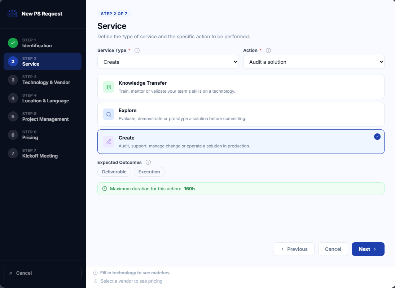Click 'Select a vendor to see pricing' text

tap(132, 281)
